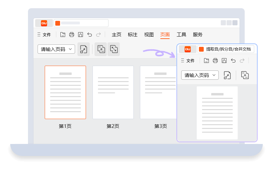Open the 文件 menu in popup window
273x171 pixels.
click(x=188, y=61)
